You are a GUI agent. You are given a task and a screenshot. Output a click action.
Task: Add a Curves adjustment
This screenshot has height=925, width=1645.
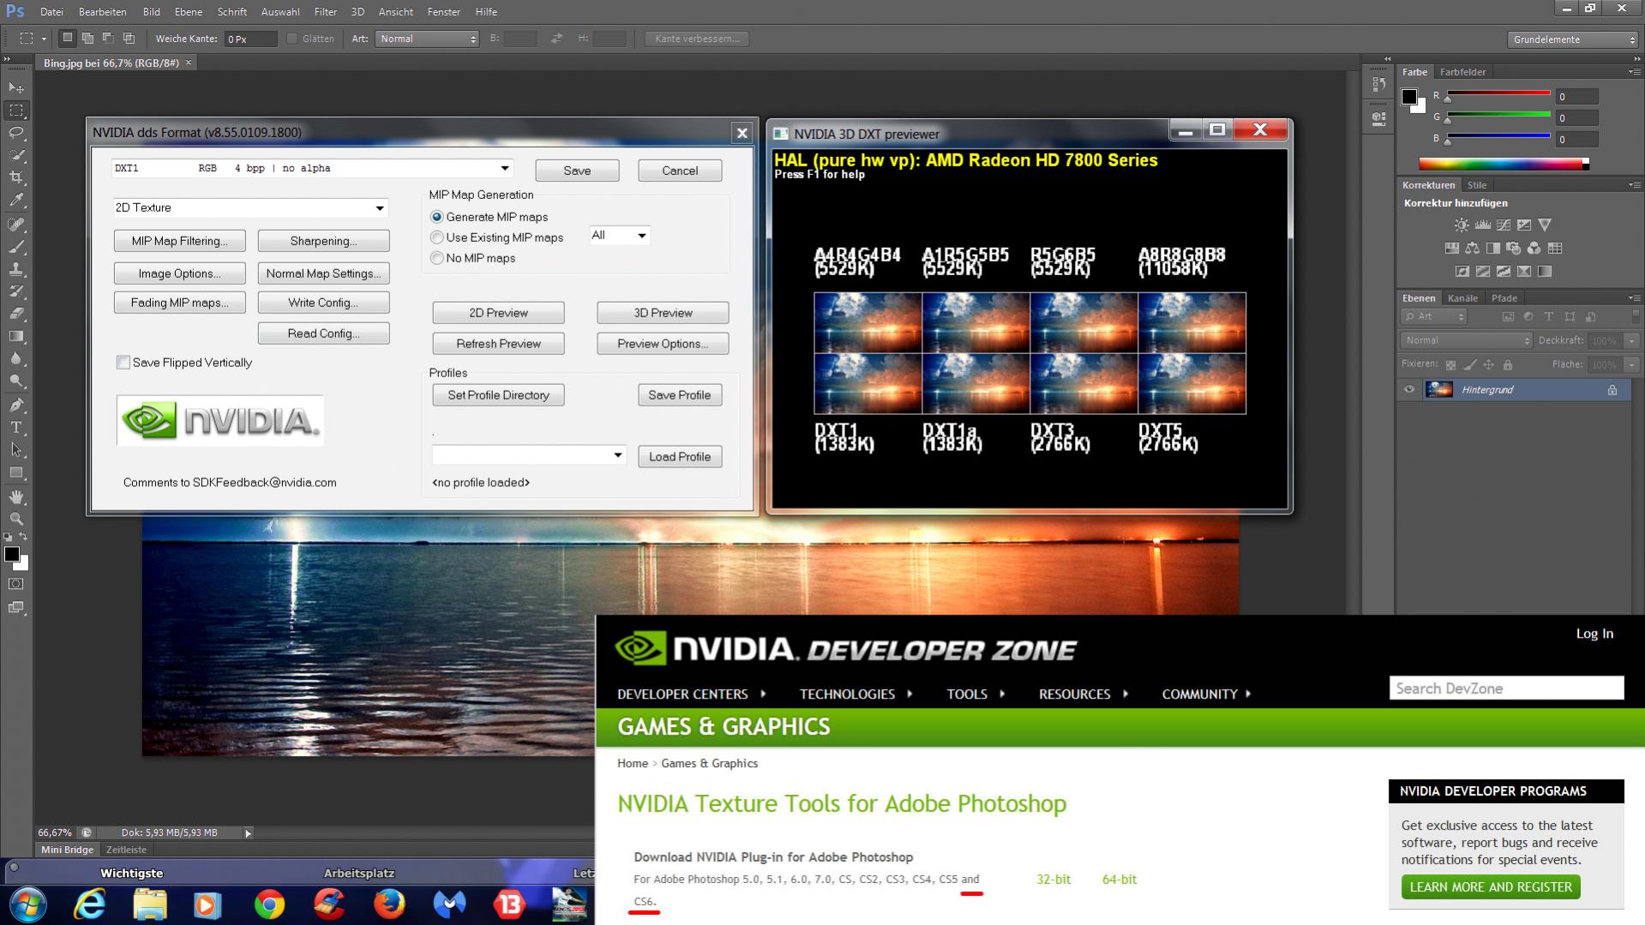point(1503,225)
